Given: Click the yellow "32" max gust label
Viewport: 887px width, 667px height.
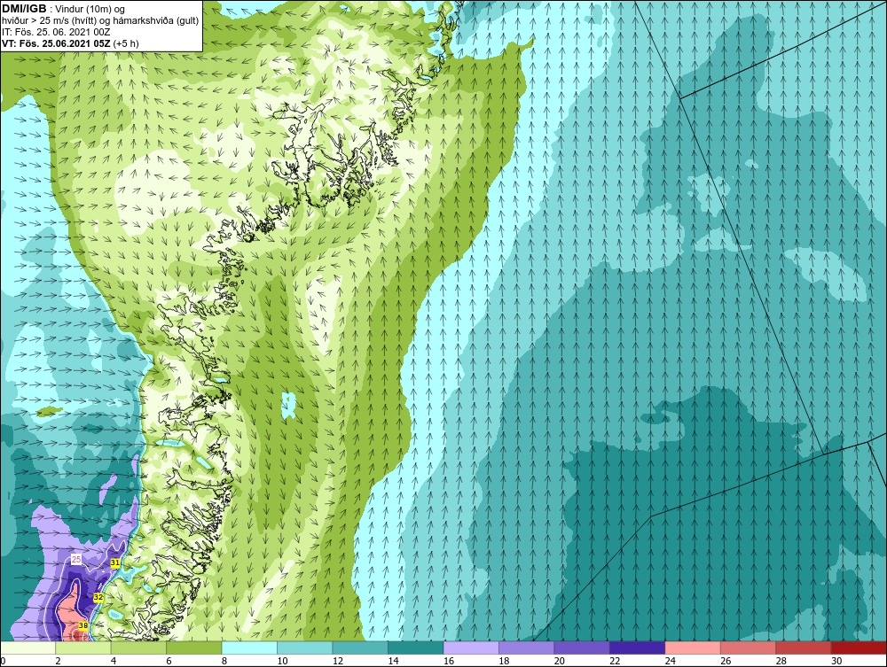Looking at the screenshot, I should [x=98, y=598].
